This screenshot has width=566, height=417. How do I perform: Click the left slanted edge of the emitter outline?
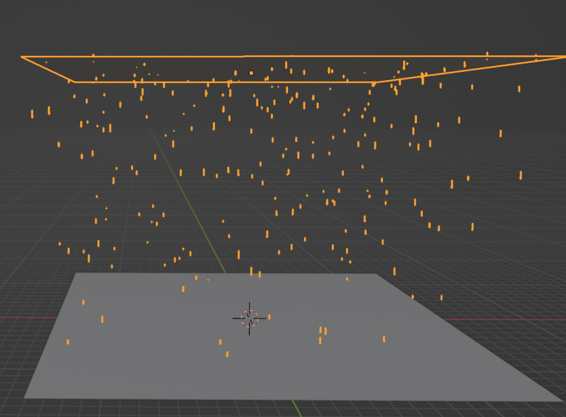[48, 69]
